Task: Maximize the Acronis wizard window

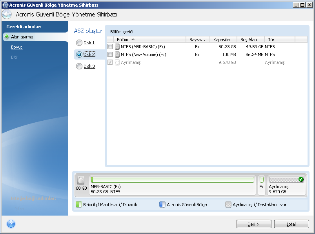Action: click(302, 5)
